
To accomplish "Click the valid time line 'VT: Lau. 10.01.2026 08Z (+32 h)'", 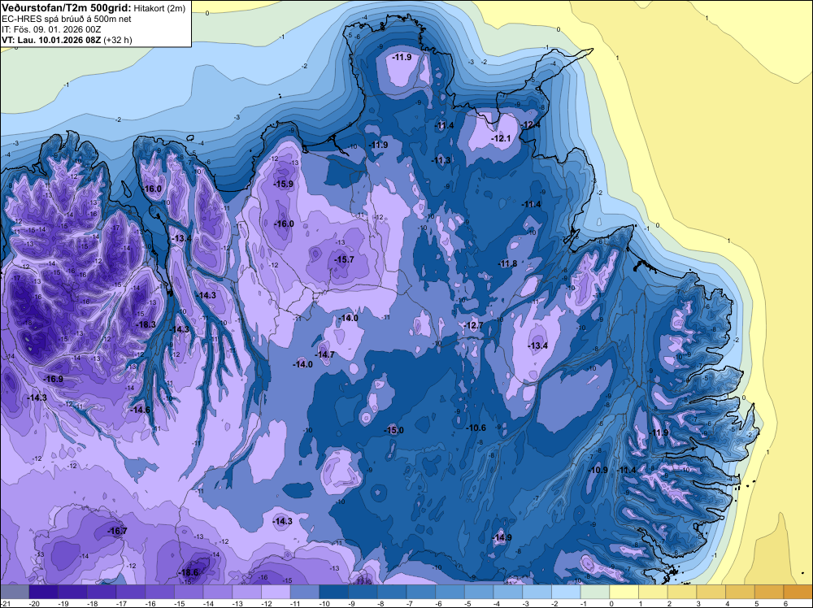I will pos(67,40).
